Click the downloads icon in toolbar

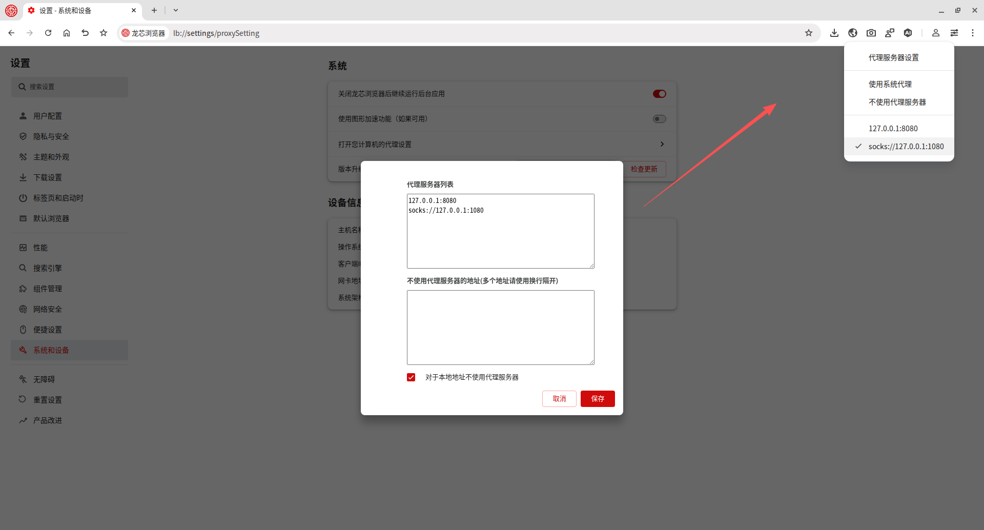(834, 33)
